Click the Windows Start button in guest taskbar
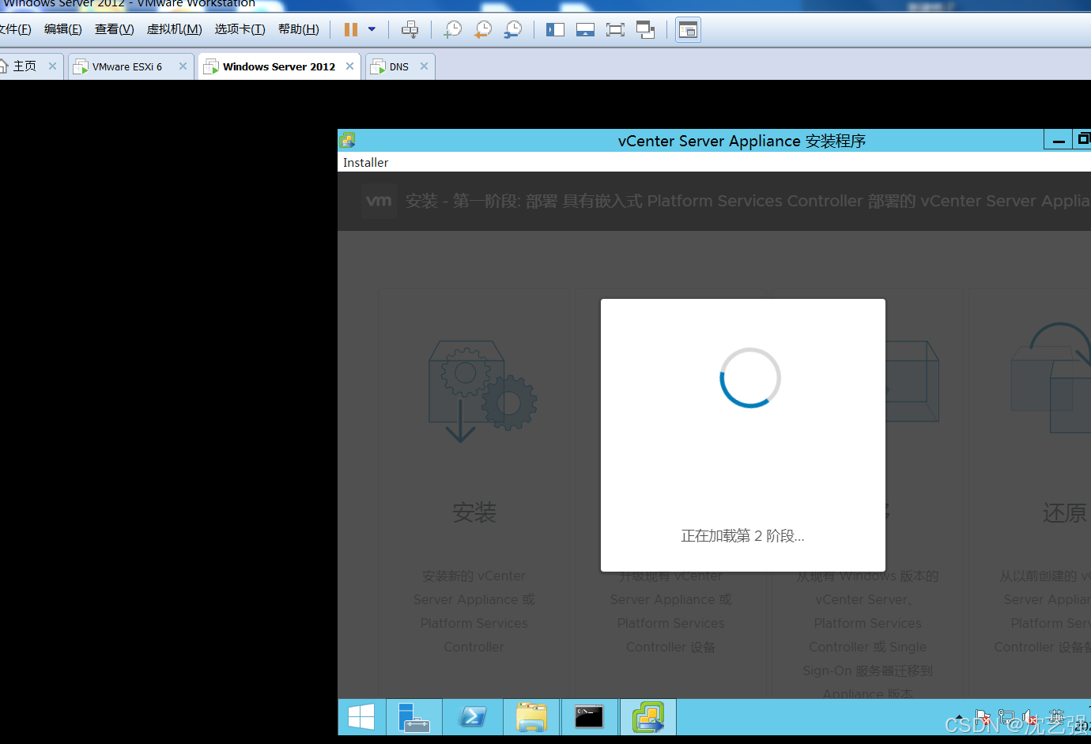Image resolution: width=1091 pixels, height=744 pixels. 361,717
